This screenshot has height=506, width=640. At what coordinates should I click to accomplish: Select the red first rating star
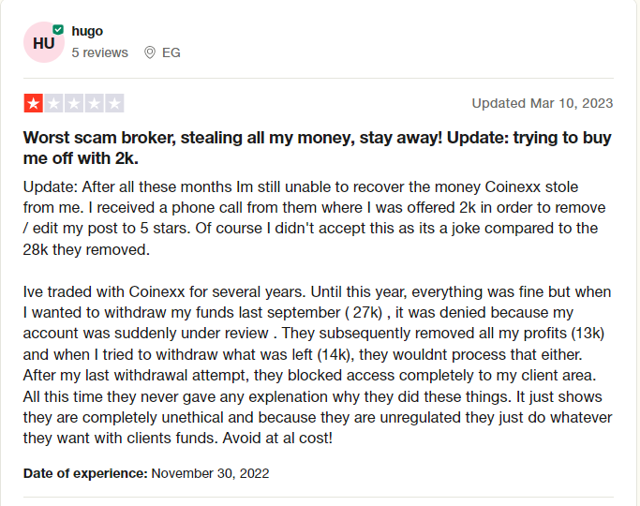[x=34, y=103]
